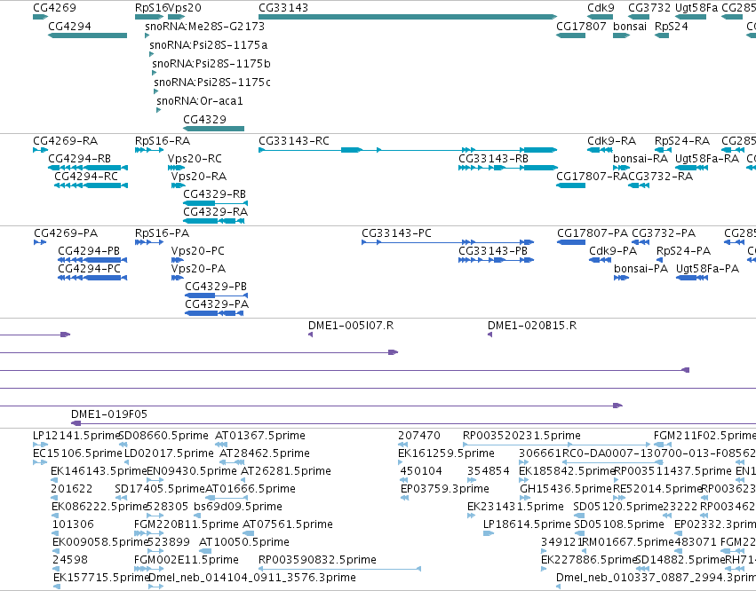Click protein CG4294-PB
Screen dimensions: 756x591
(x=92, y=260)
